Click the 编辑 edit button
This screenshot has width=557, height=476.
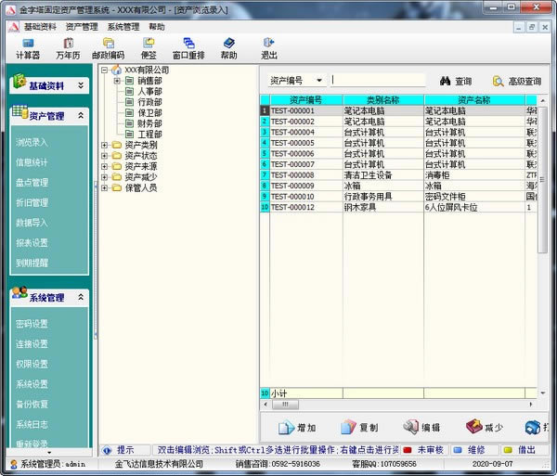[422, 427]
